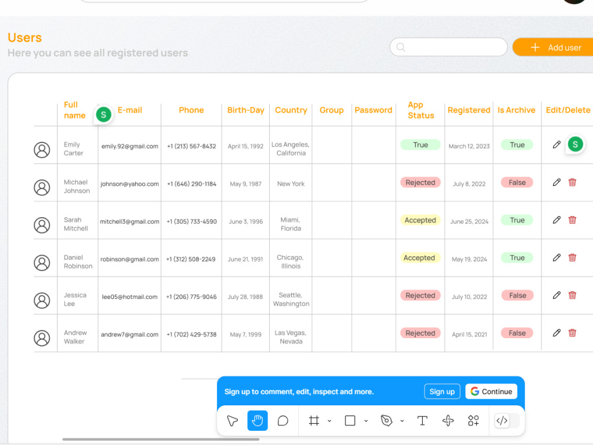Click the Is Archive column header

517,110
